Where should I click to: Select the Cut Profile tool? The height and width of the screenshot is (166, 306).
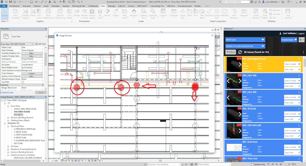tap(69, 14)
